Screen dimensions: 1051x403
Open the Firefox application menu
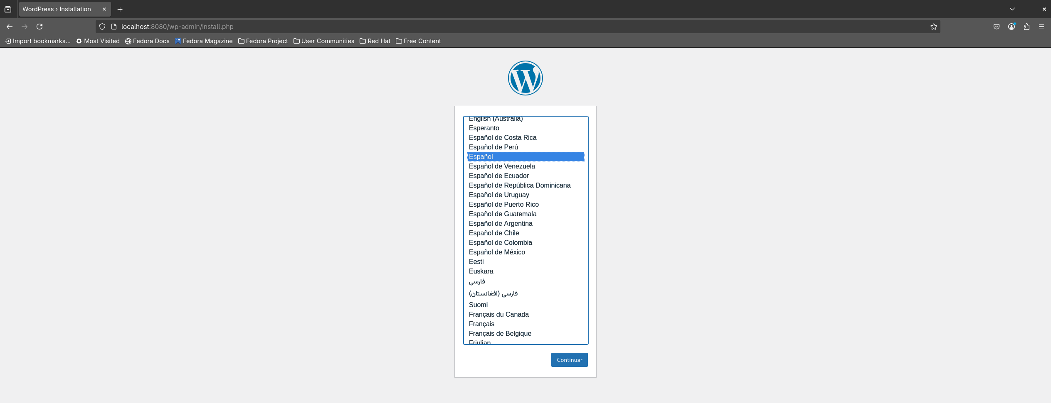(x=1041, y=27)
